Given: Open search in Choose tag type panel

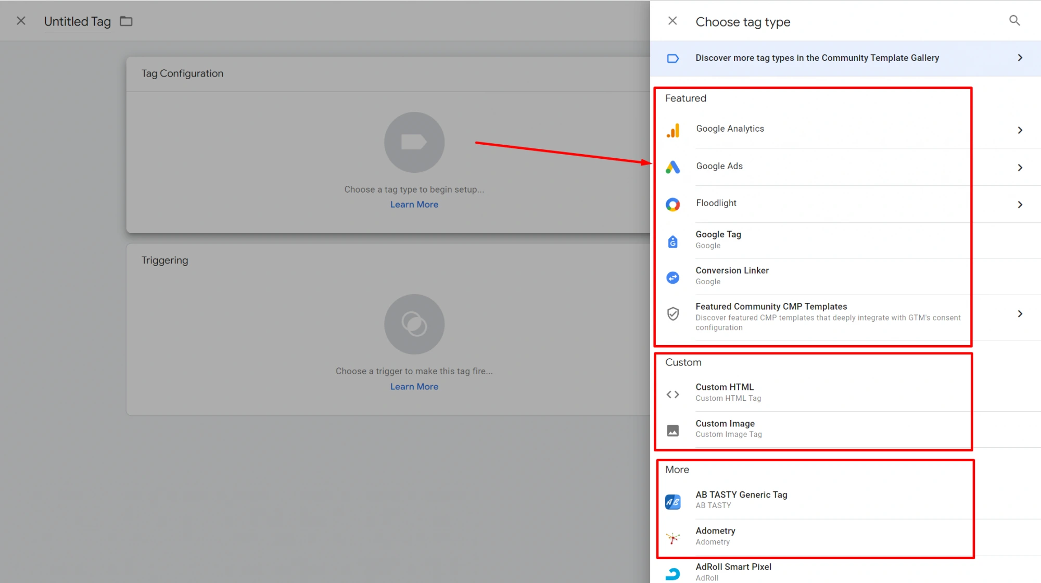Looking at the screenshot, I should [1014, 21].
